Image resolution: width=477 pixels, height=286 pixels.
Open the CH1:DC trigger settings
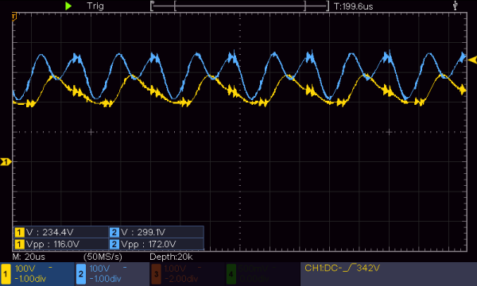(342, 268)
